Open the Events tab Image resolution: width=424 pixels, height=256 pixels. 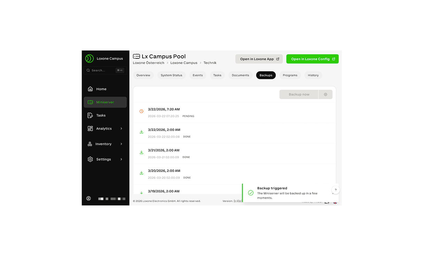pos(198,75)
